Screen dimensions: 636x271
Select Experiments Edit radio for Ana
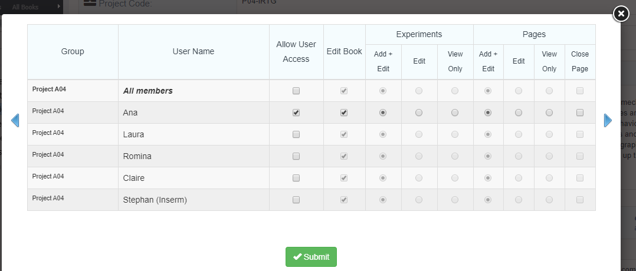coord(419,113)
